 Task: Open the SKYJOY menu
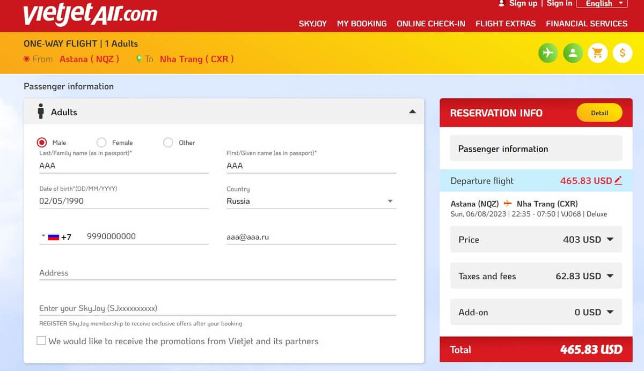(313, 24)
